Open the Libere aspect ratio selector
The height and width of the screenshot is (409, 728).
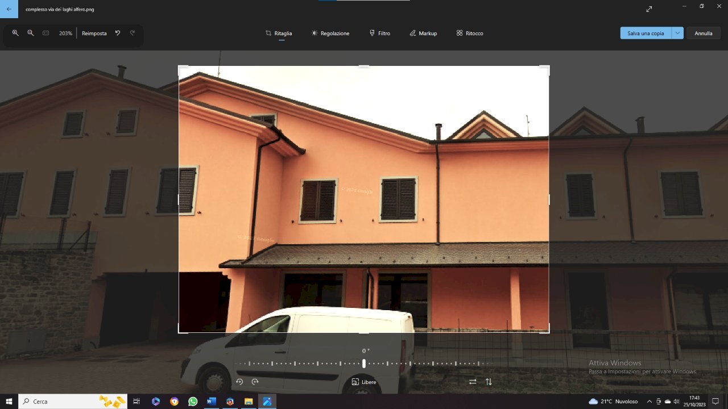tap(364, 382)
